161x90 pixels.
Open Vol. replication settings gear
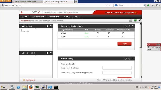47,53
